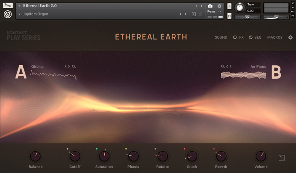This screenshot has height=173, width=296.
Task: Minimize the instrument view with the minus button
Action: click(293, 7)
